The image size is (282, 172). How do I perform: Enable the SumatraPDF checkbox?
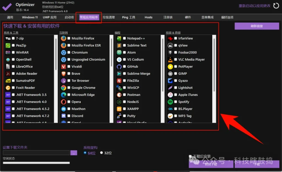tap(13, 81)
